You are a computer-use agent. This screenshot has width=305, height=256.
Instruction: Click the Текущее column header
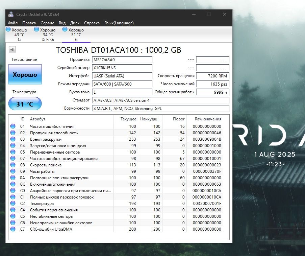pyautogui.click(x=126, y=119)
